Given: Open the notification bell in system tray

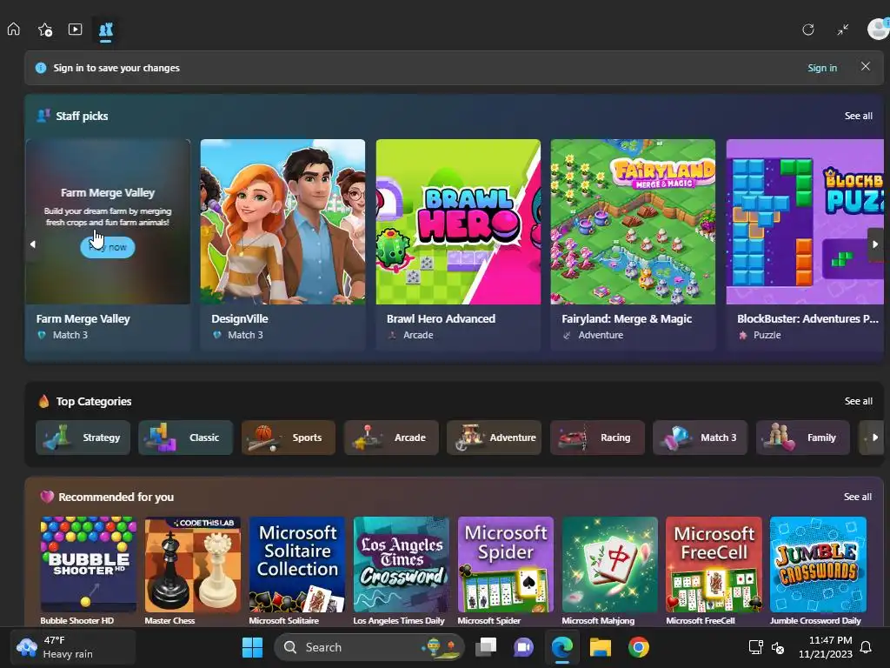Looking at the screenshot, I should pos(867,647).
